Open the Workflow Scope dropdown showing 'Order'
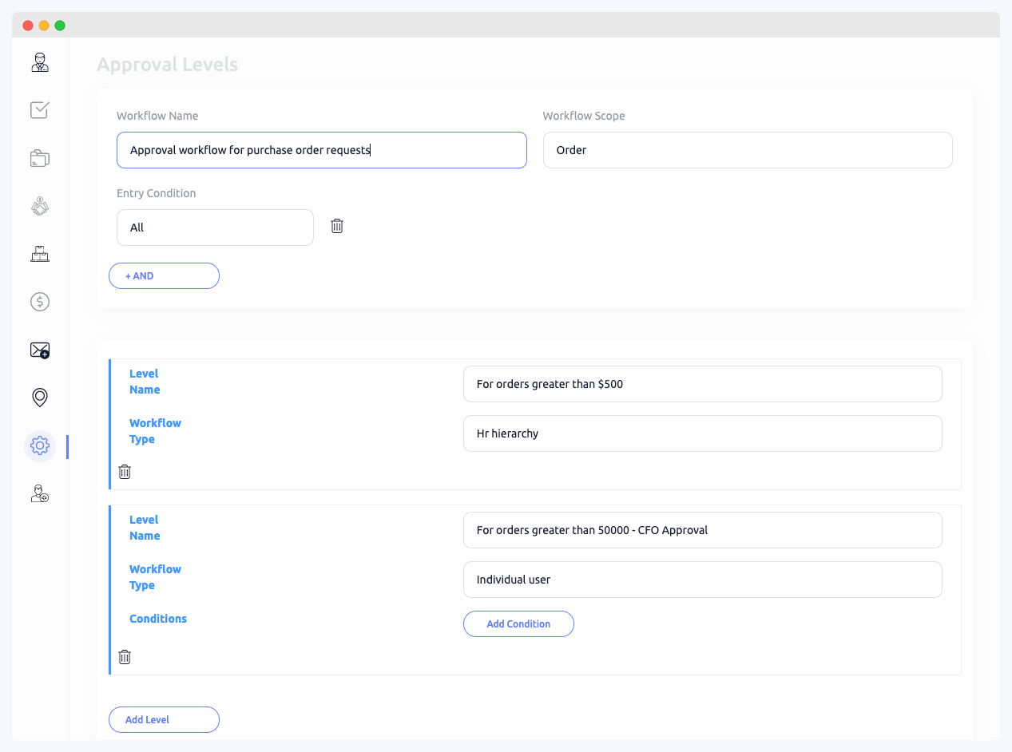Screen dimensions: 1012x752 click(x=748, y=149)
